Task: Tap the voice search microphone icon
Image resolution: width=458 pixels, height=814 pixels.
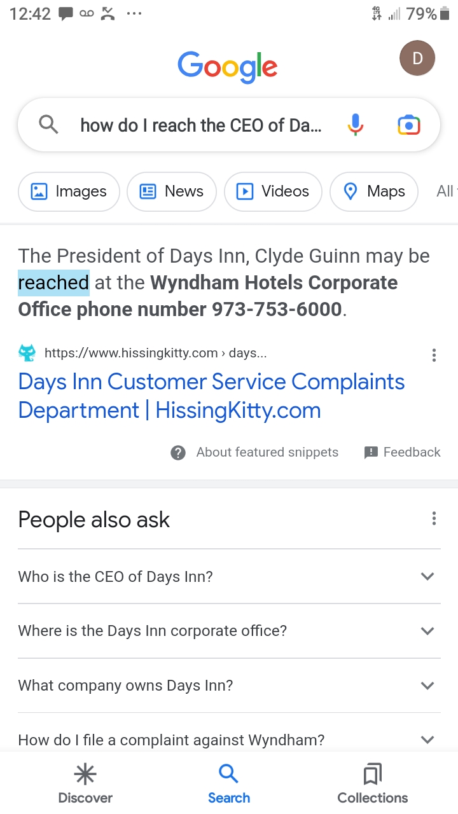Action: coord(356,125)
